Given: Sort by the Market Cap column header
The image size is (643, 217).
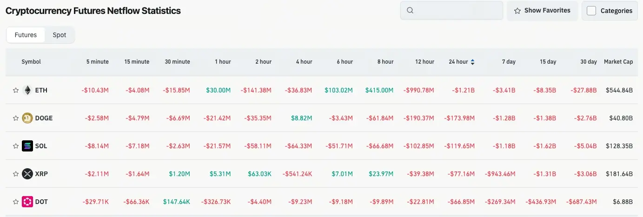Looking at the screenshot, I should pyautogui.click(x=618, y=62).
